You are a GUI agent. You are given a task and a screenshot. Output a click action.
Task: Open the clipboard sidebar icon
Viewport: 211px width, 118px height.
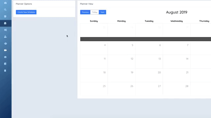click(x=5, y=71)
